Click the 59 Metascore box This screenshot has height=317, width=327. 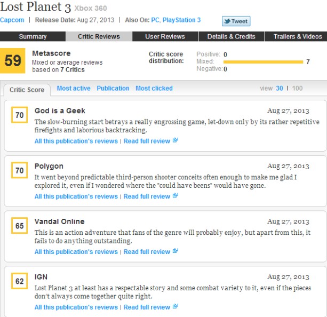[x=12, y=61]
